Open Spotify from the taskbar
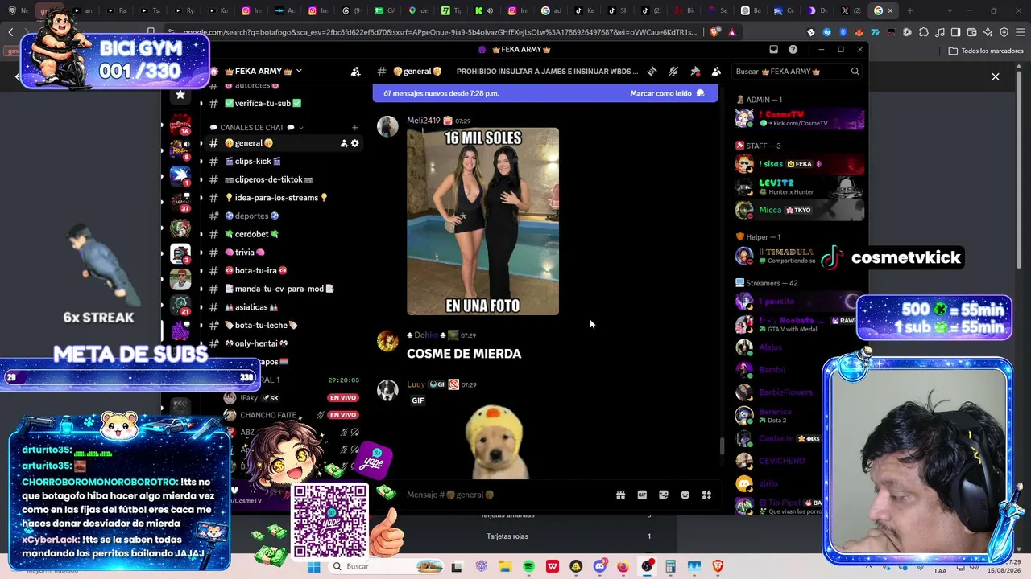The image size is (1031, 579). pyautogui.click(x=528, y=566)
